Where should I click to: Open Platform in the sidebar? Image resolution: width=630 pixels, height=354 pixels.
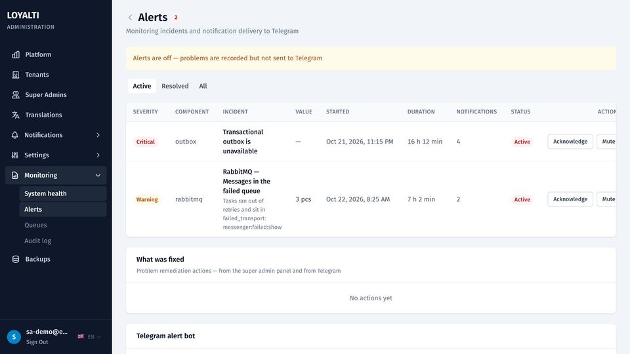(x=56, y=54)
